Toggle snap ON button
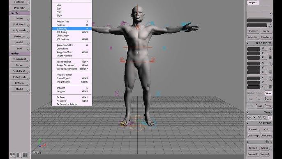Viewport: 282px width, 159px height. tap(249, 118)
